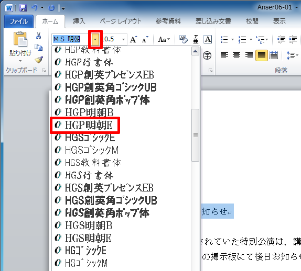Viewport: 301px width, 271px height.
Task: Expand the Change Case Aa dropdown
Action: point(164,39)
